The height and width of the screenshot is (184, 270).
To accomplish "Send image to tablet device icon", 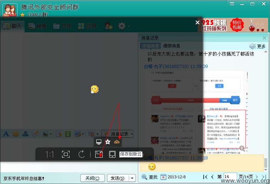I will (x=112, y=154).
